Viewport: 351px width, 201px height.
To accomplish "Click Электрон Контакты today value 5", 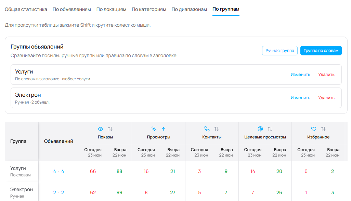I will point(199,193).
